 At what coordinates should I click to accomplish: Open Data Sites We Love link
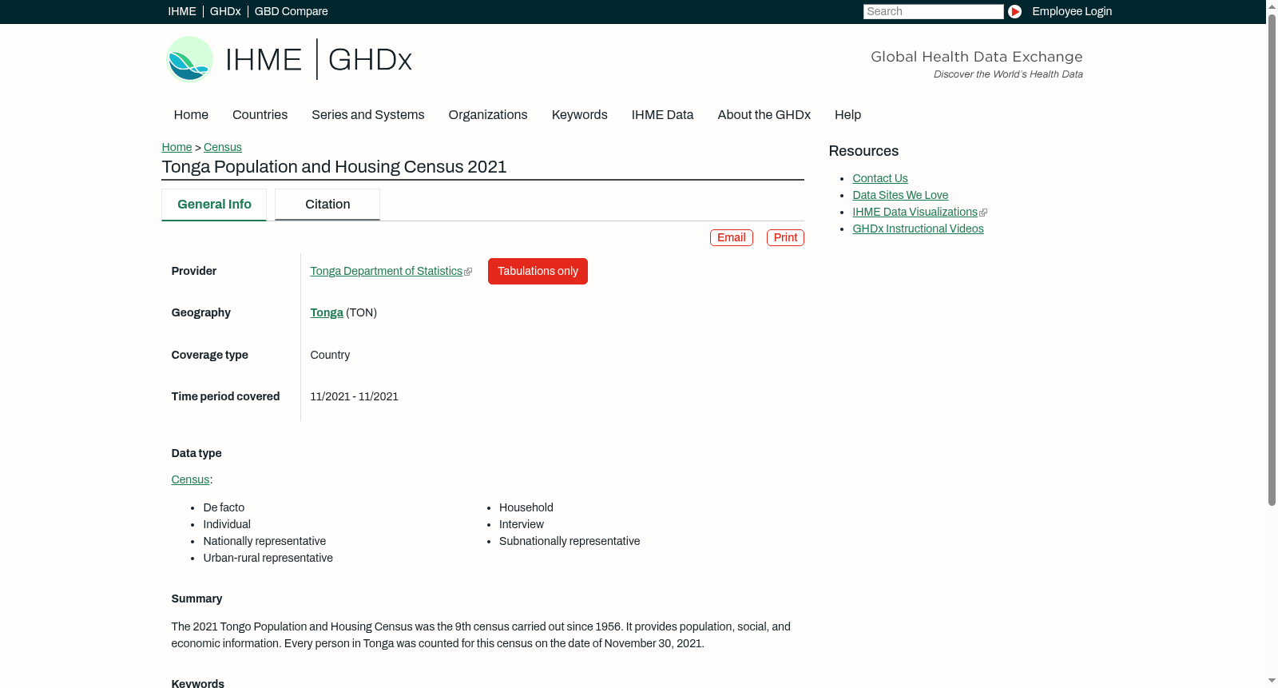pyautogui.click(x=900, y=195)
